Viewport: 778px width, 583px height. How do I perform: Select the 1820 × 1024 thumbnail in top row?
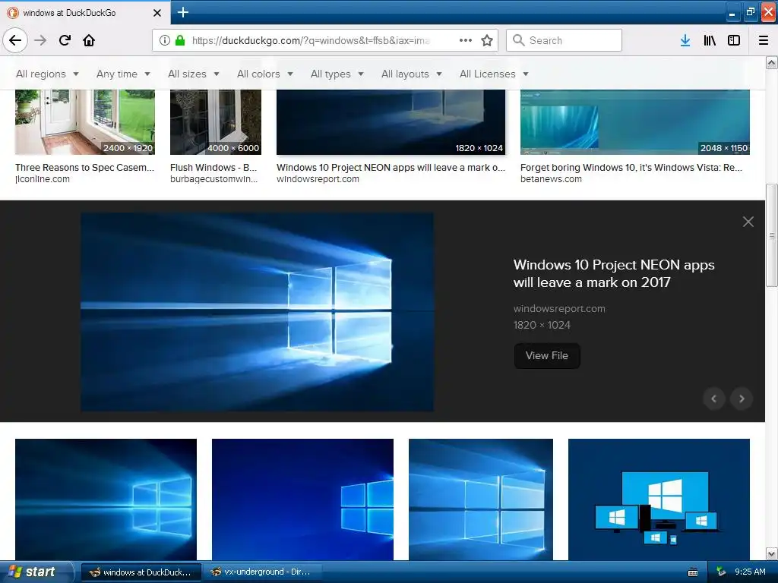click(391, 122)
